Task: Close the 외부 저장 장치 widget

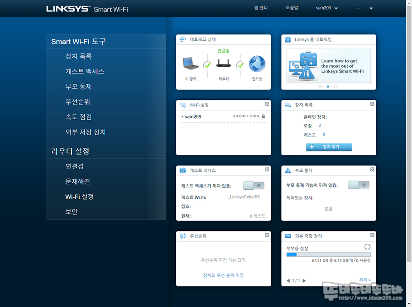Action: [372, 235]
